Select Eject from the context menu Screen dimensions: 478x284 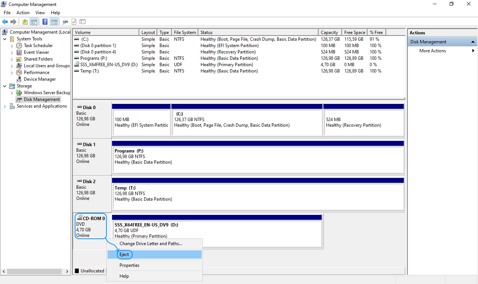(155, 254)
